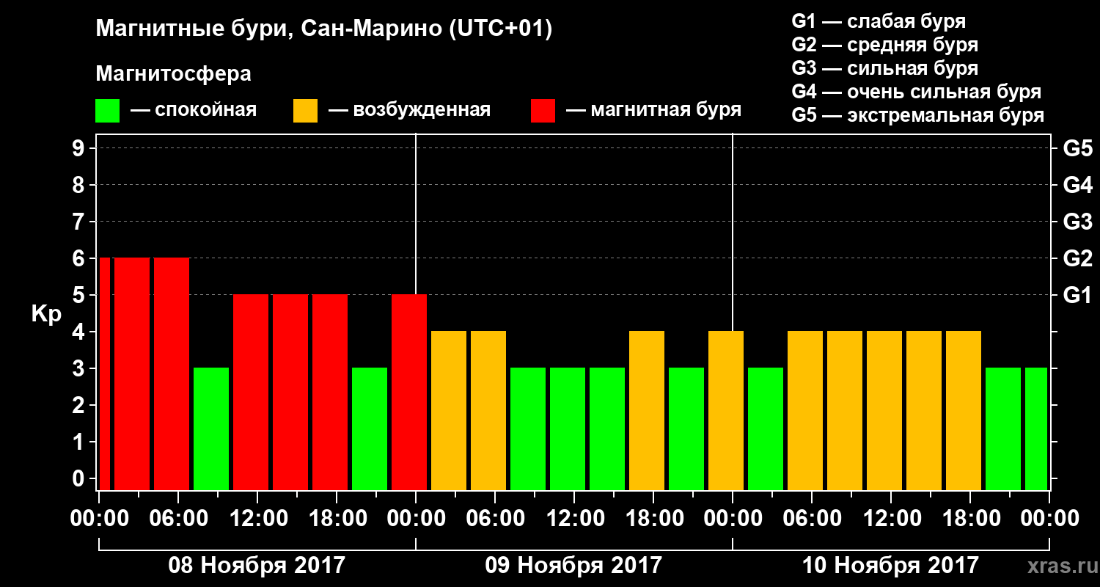1100x587 pixels.
Task: Click the '12:00' time label under 08 Ноября
Action: [x=258, y=519]
